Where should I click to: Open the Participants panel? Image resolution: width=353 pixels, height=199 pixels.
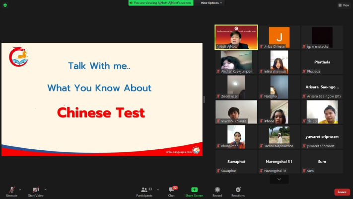pos(144,191)
